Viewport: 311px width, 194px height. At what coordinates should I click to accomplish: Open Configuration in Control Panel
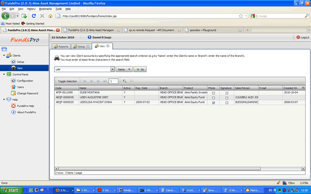click(x=24, y=81)
